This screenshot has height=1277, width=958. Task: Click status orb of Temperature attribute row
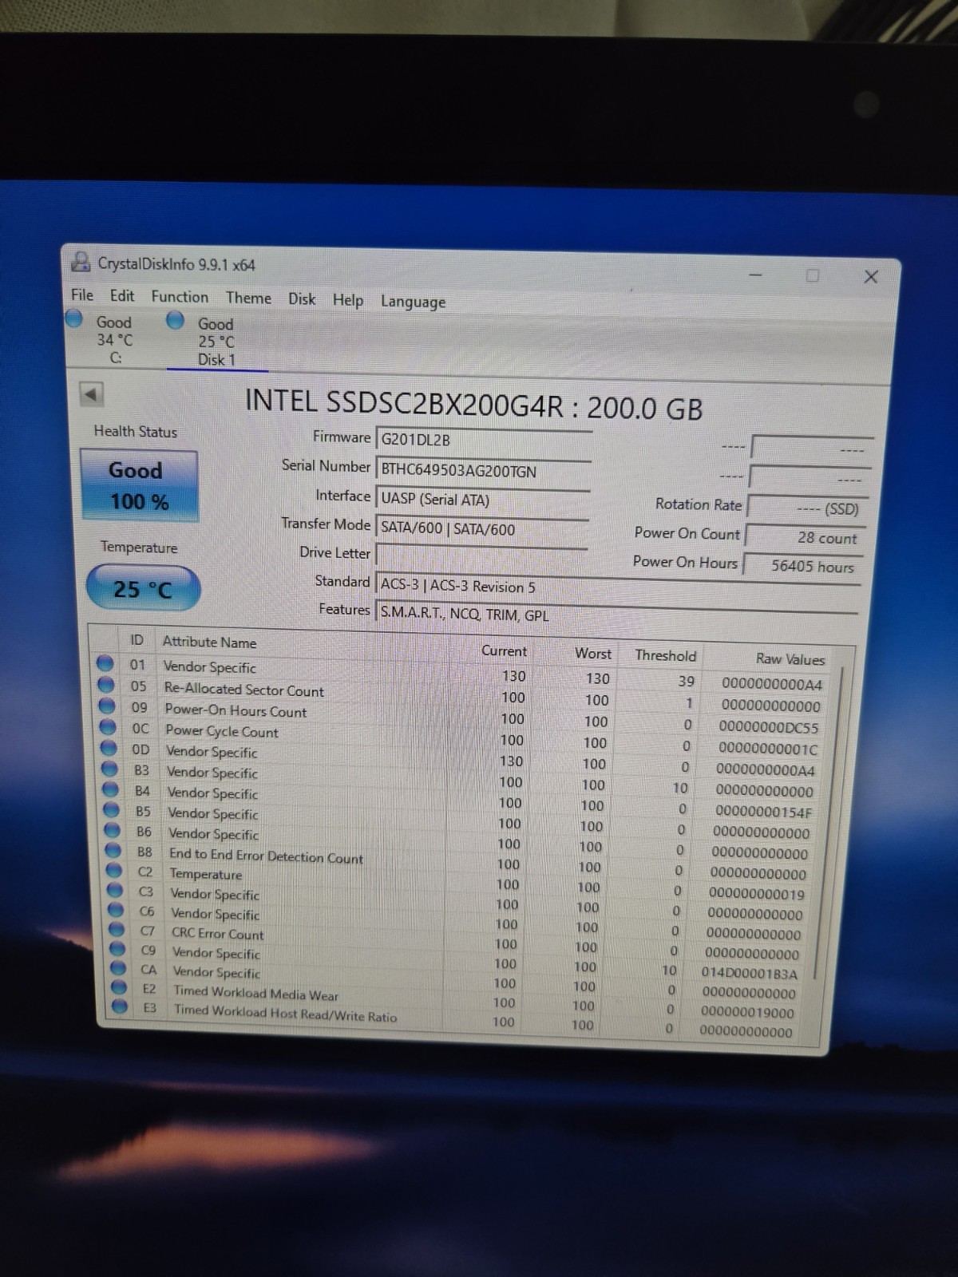tap(114, 871)
